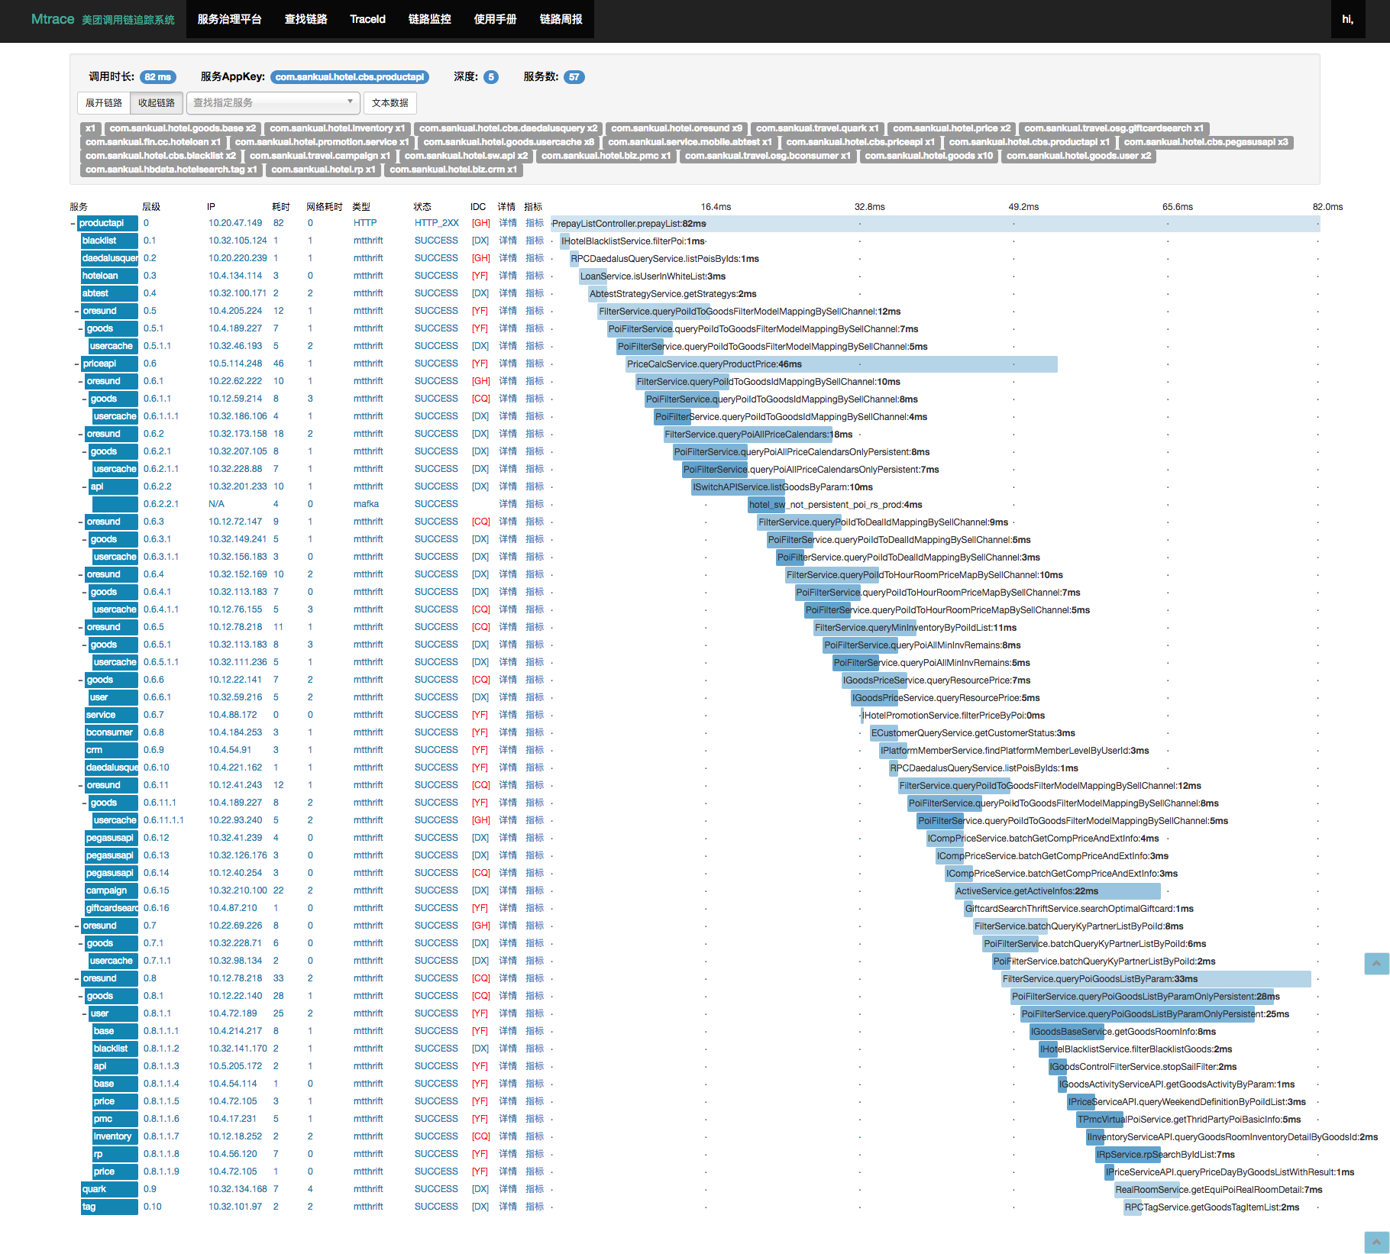Click the 详情 link in the productapi row
Screen dimensions: 1390x1254
click(x=508, y=223)
